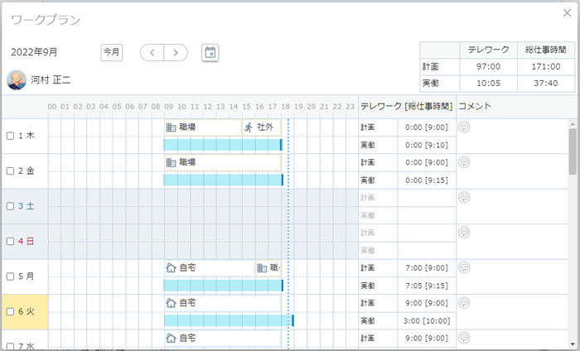Click the vertical scrollbar thumb
The image size is (580, 351).
573,151
